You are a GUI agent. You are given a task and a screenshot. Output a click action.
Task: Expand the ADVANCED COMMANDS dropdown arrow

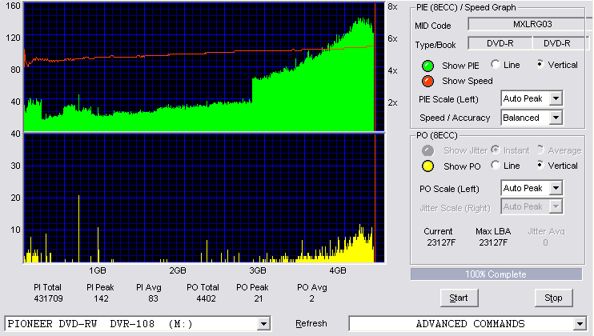pyautogui.click(x=580, y=324)
